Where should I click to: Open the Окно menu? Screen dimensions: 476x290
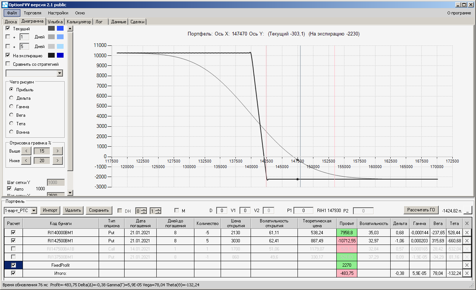[x=80, y=13]
